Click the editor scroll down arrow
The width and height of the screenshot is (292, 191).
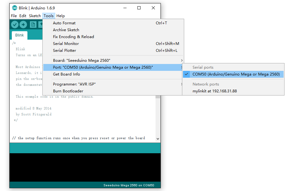click(158, 139)
